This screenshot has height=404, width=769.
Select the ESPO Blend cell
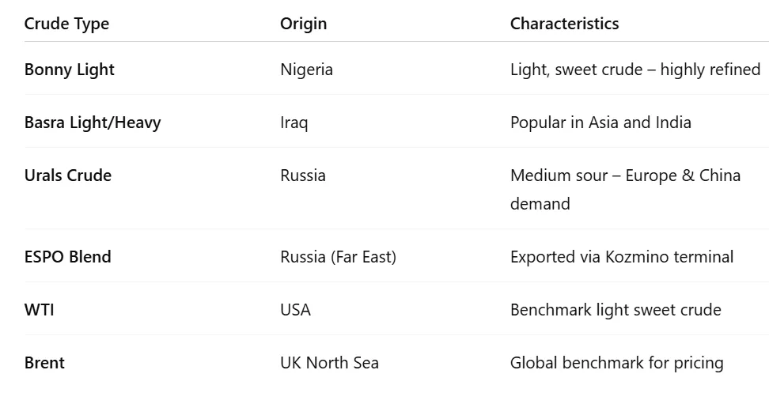[68, 257]
